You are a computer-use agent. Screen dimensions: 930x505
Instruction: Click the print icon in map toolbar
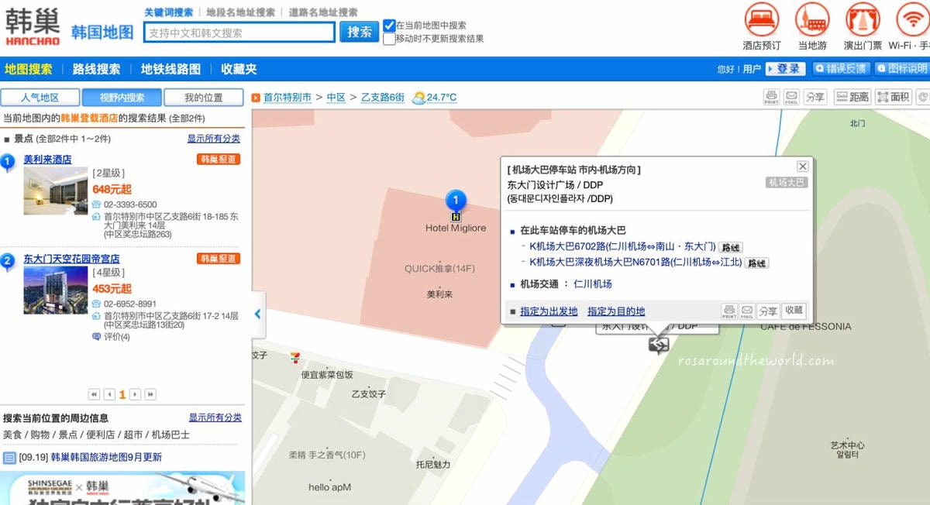pos(771,97)
